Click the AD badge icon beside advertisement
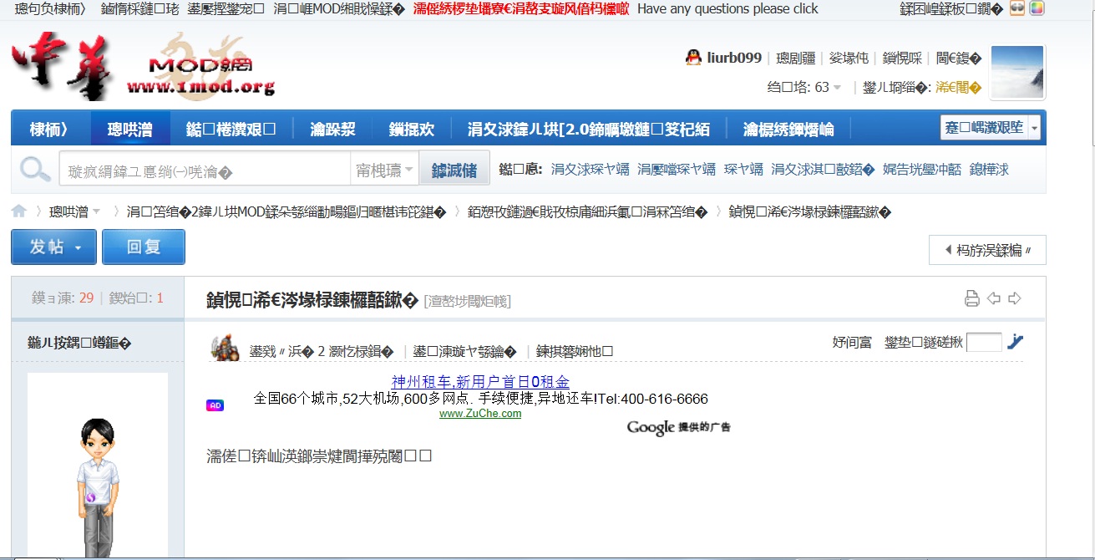The height and width of the screenshot is (560, 1095). (215, 405)
